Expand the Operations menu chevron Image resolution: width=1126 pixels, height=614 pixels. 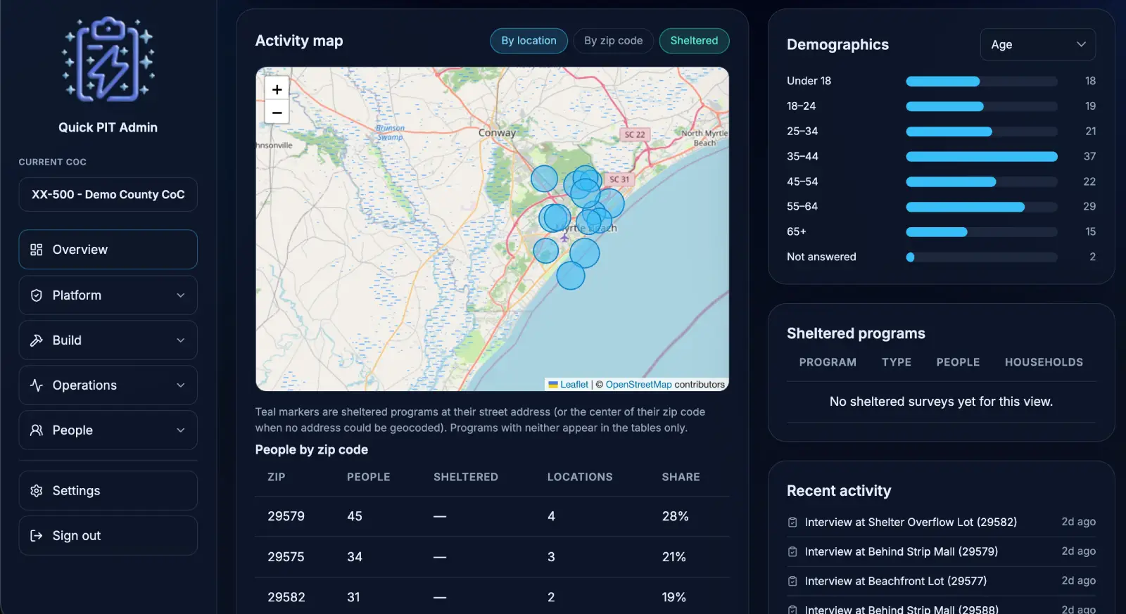(x=181, y=385)
